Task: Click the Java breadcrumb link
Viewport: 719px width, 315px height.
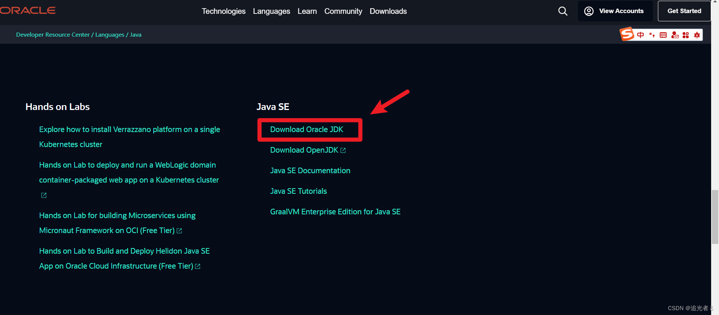Action: pos(136,34)
